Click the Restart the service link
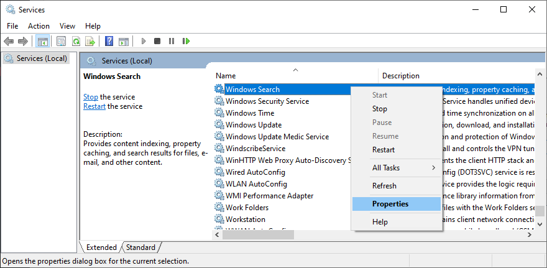Image resolution: width=547 pixels, height=268 pixels. coord(94,106)
